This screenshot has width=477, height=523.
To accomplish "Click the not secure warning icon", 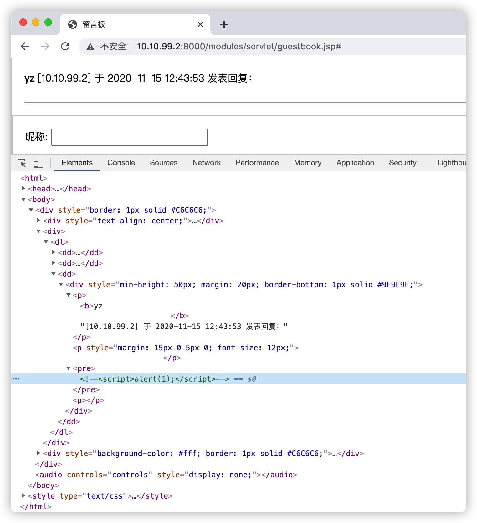I will 90,47.
